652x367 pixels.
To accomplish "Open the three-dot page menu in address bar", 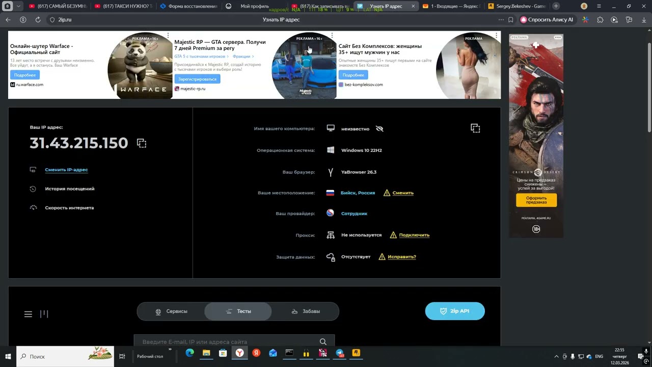I will [501, 20].
